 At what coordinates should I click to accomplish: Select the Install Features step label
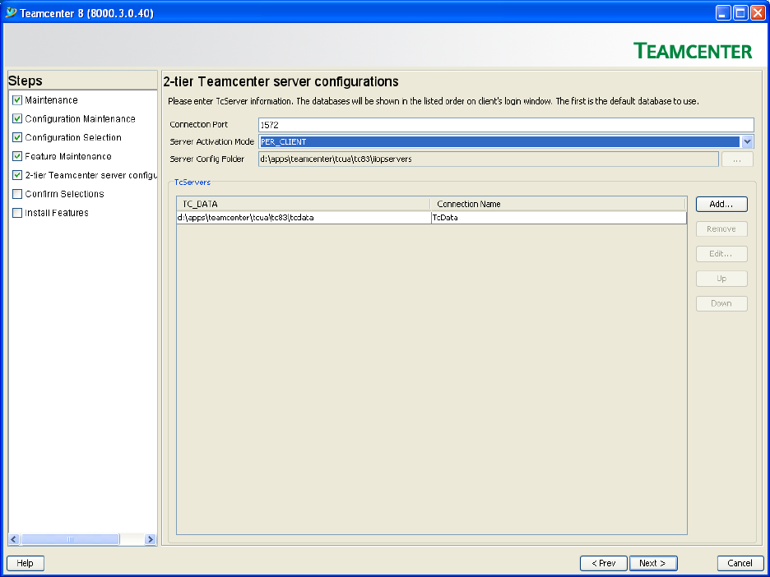(57, 212)
